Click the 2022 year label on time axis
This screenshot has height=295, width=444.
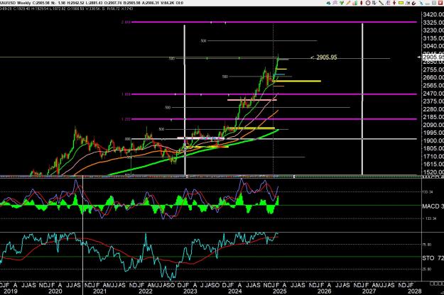[145, 291]
